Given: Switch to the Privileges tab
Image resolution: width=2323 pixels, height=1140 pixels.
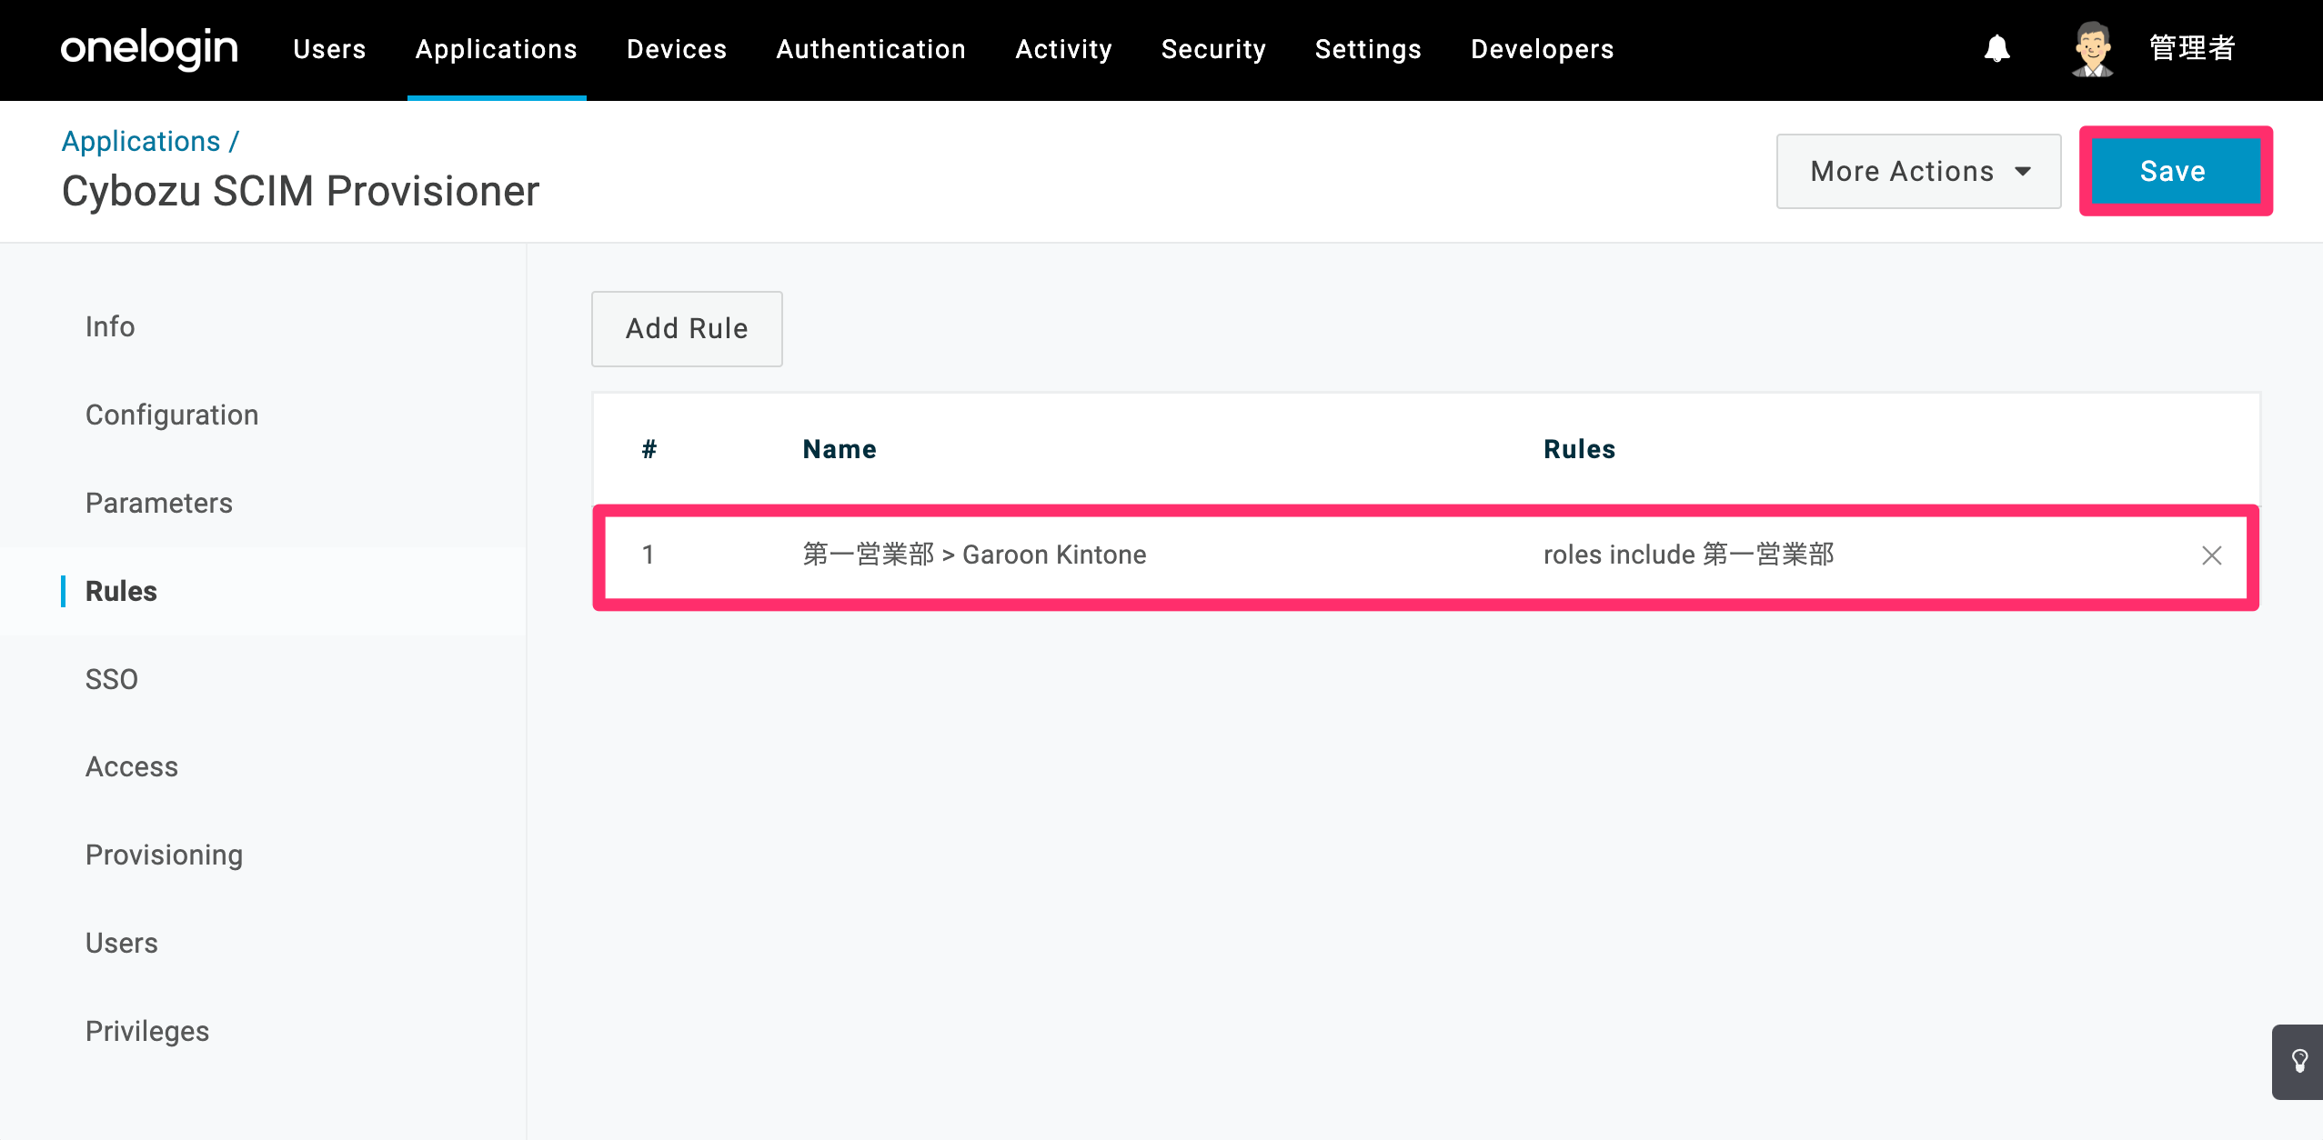Looking at the screenshot, I should pos(147,1031).
